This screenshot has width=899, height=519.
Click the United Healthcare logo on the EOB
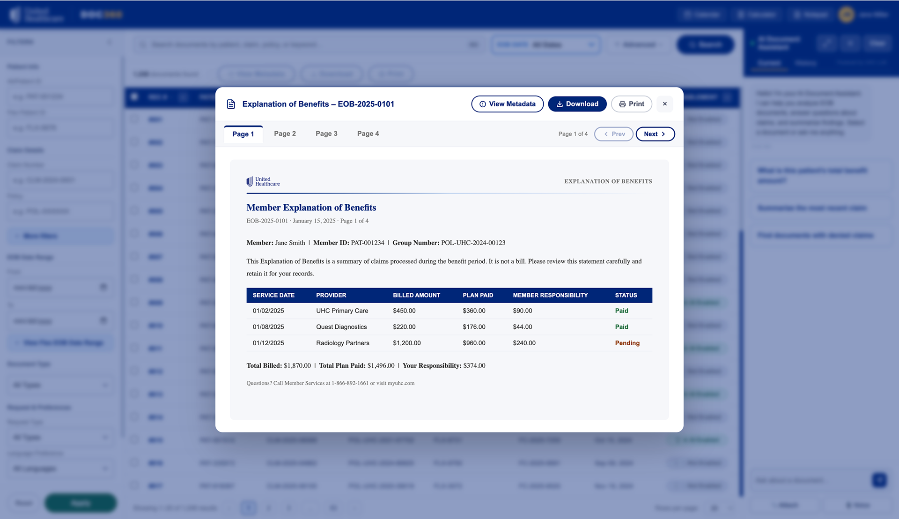tap(262, 181)
